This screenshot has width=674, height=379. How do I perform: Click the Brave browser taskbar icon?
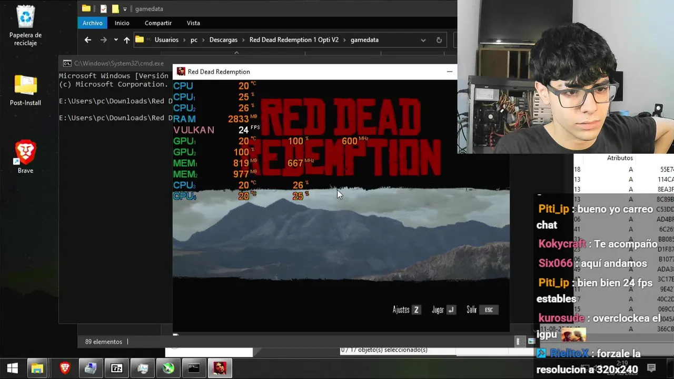(65, 368)
